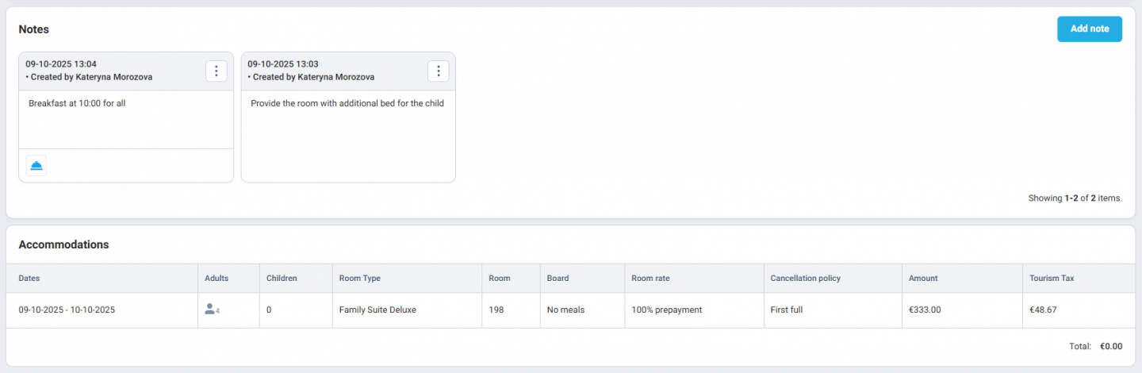Screen dimensions: 1142x373
Task: Click the Board column header
Action: 558,279
